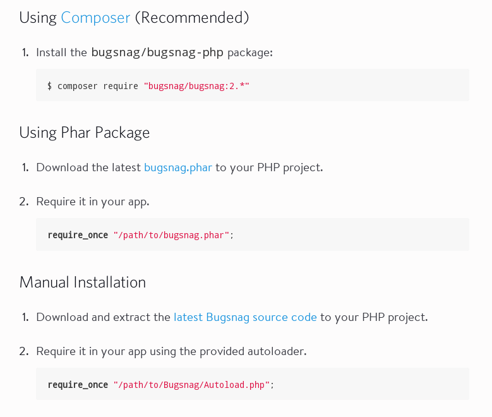The image size is (492, 417).
Task: Click the inline bugsnag/bugsnag-php package name
Action: tap(157, 52)
